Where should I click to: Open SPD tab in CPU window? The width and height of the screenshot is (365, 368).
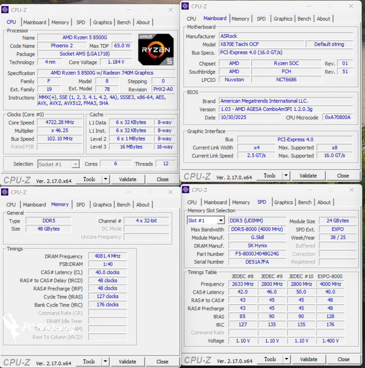pos(80,22)
